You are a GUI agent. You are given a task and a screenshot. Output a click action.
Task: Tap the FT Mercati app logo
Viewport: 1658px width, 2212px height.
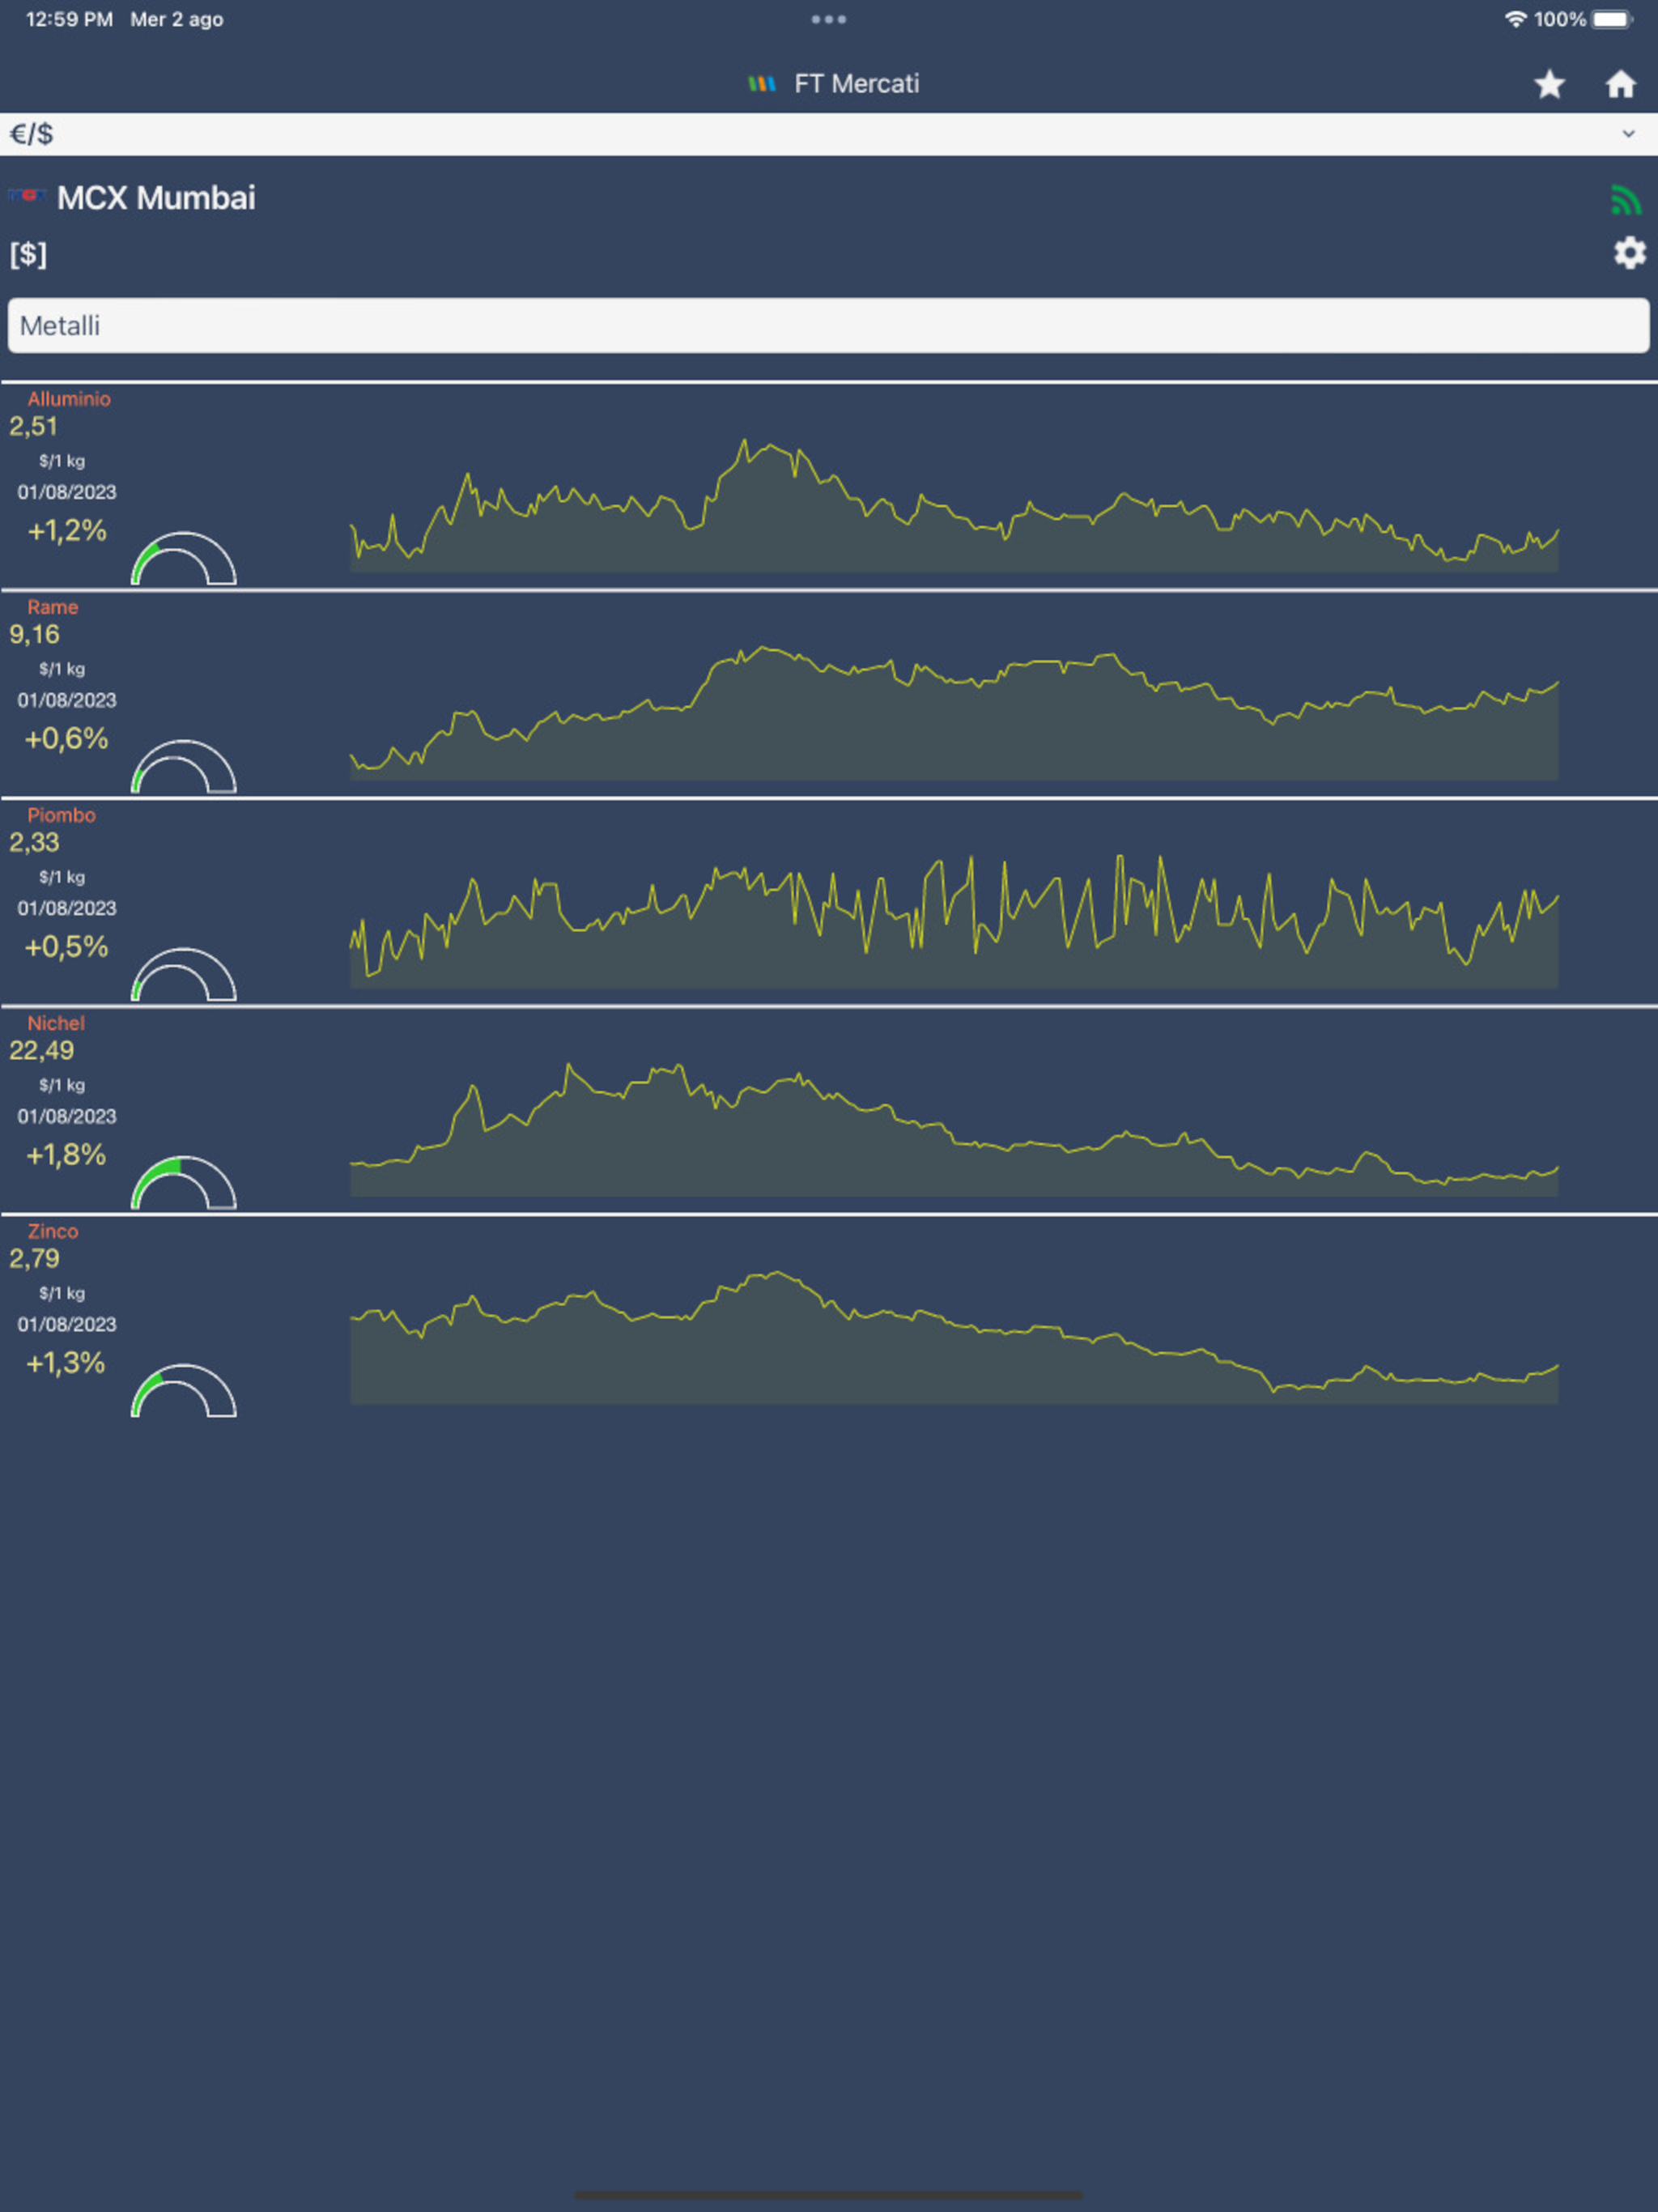(x=762, y=84)
